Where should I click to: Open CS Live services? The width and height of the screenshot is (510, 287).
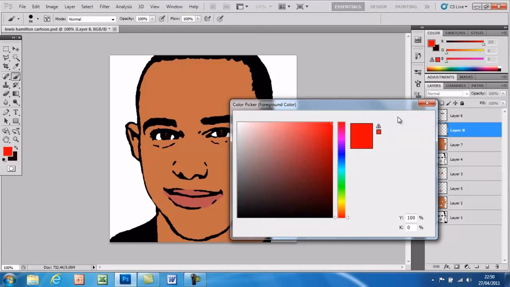click(452, 6)
